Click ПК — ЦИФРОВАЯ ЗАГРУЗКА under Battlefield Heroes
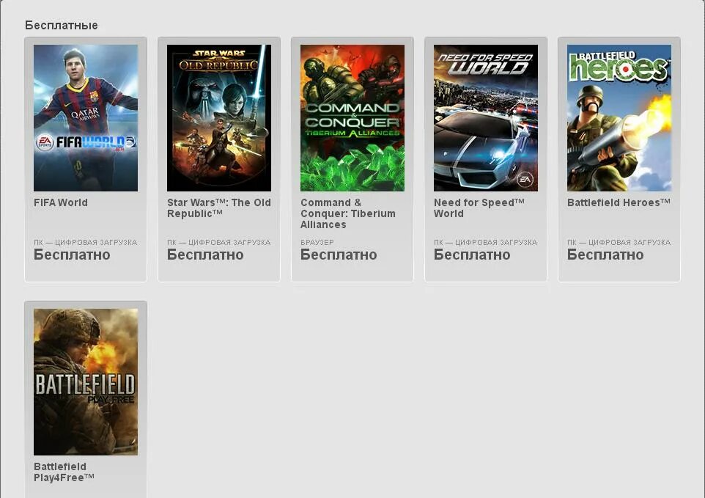The image size is (705, 498). pos(619,242)
